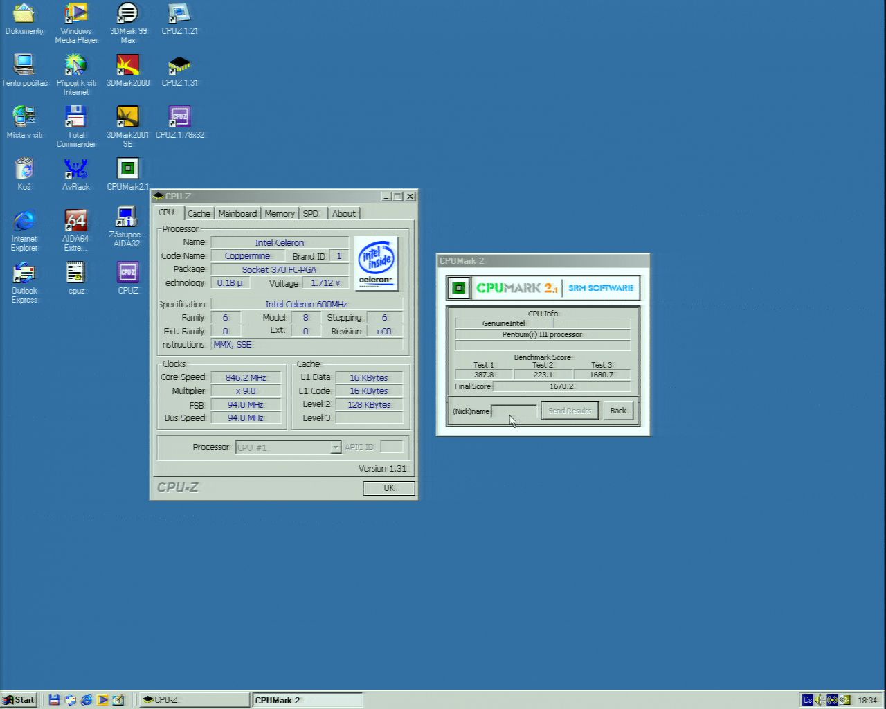The width and height of the screenshot is (886, 709).
Task: Click the Voltage value 1.712 v
Action: click(325, 283)
